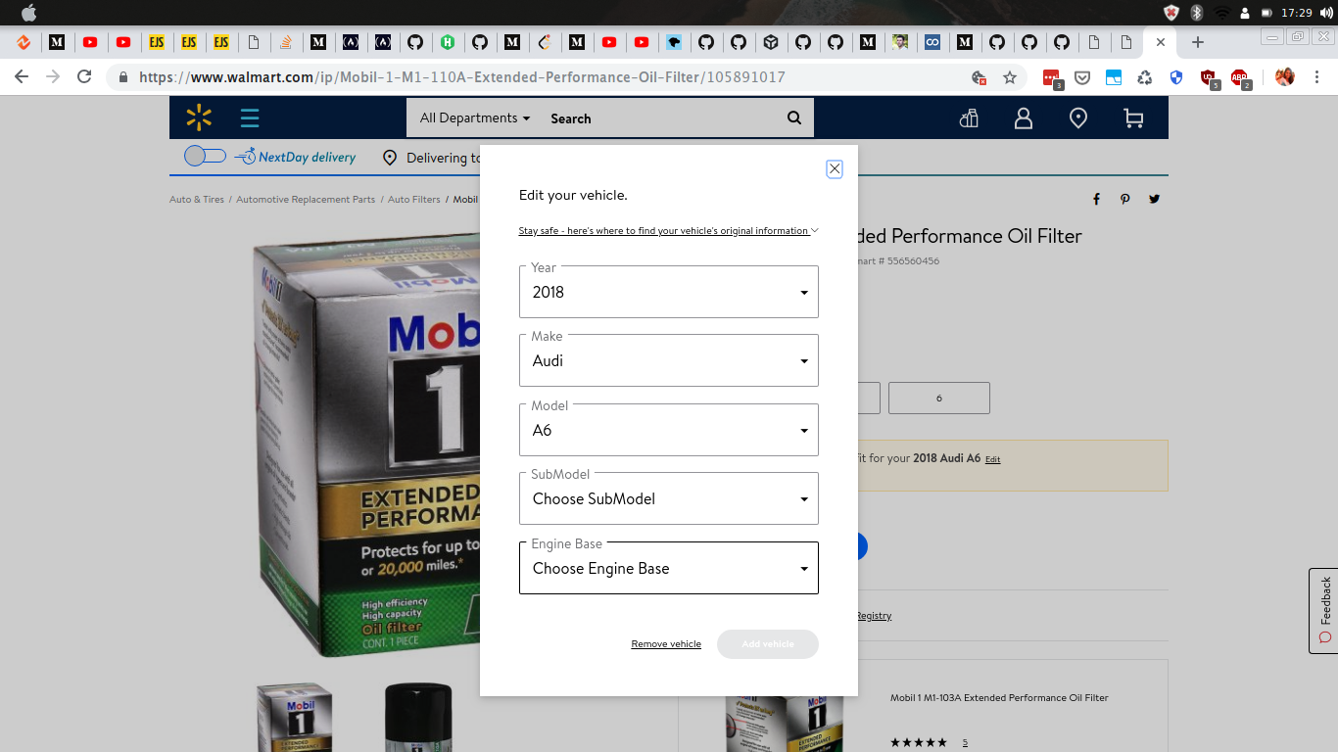Open the shopping cart icon
The width and height of the screenshot is (1338, 752).
pyautogui.click(x=1133, y=117)
